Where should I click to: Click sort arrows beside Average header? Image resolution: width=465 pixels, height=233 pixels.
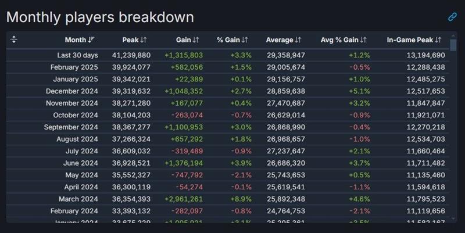pyautogui.click(x=298, y=40)
